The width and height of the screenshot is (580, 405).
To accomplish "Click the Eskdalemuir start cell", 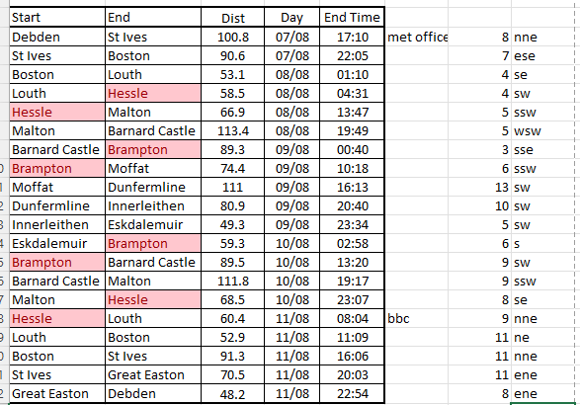I will pyautogui.click(x=57, y=243).
